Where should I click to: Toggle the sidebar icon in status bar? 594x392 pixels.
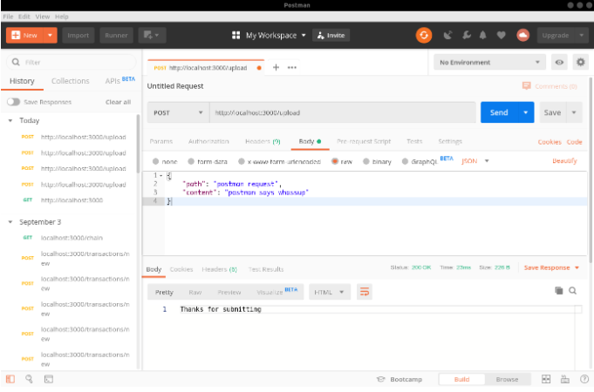10,379
